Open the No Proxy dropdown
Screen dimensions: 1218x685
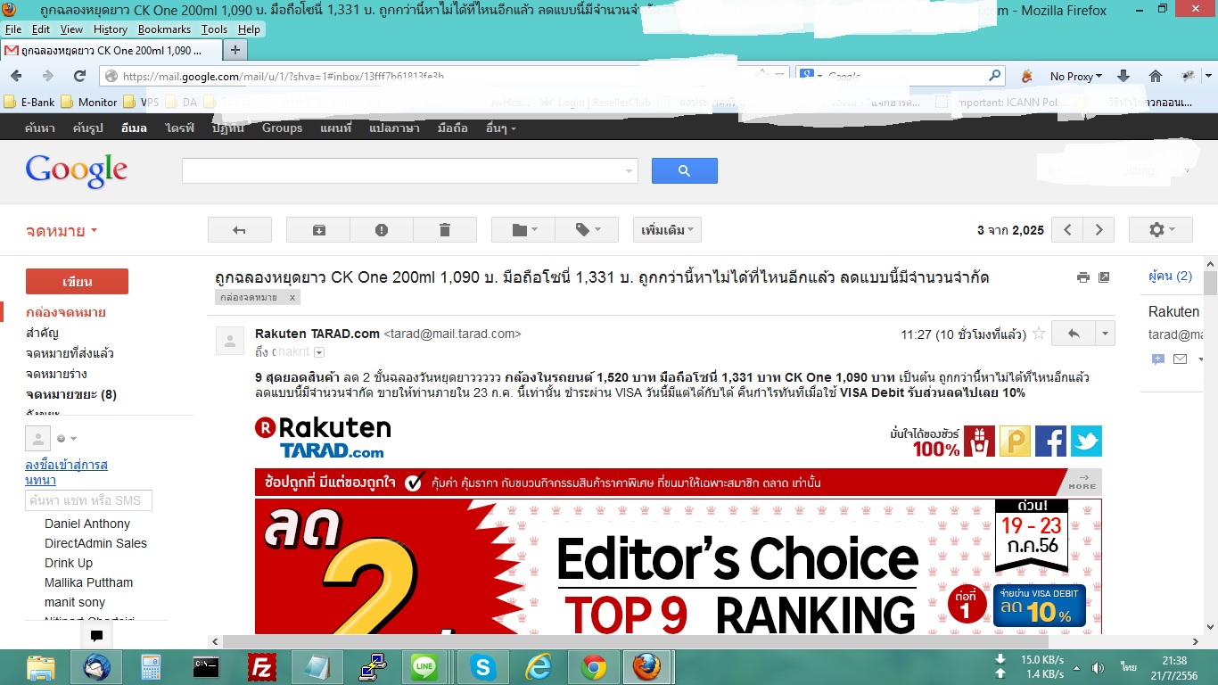tap(1076, 77)
